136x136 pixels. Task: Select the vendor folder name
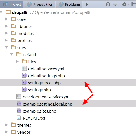pyautogui.click(x=24, y=132)
